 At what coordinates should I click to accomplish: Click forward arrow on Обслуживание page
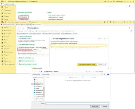point(22,28)
